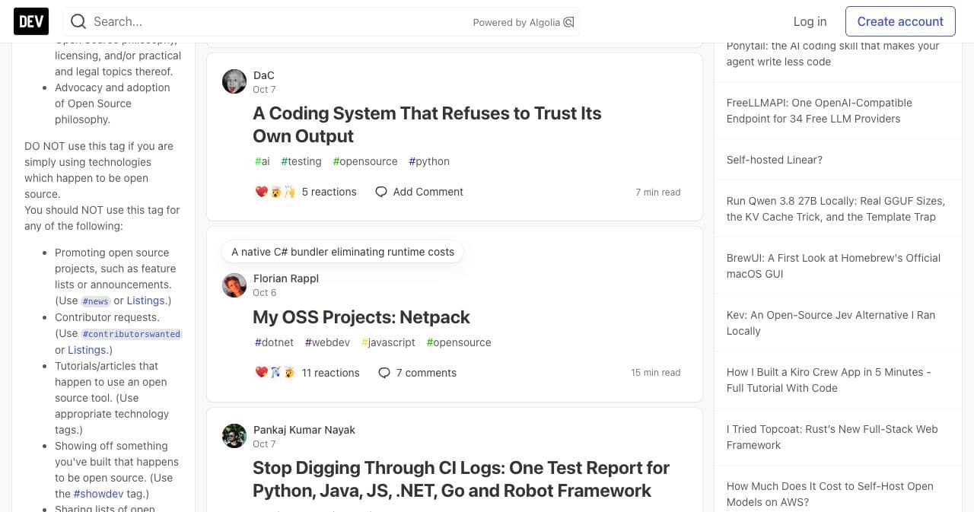Viewport: 974px width, 512px height.
Task: Open Oct 7 date under Pankaj Kumar Nayak
Action: coord(264,444)
